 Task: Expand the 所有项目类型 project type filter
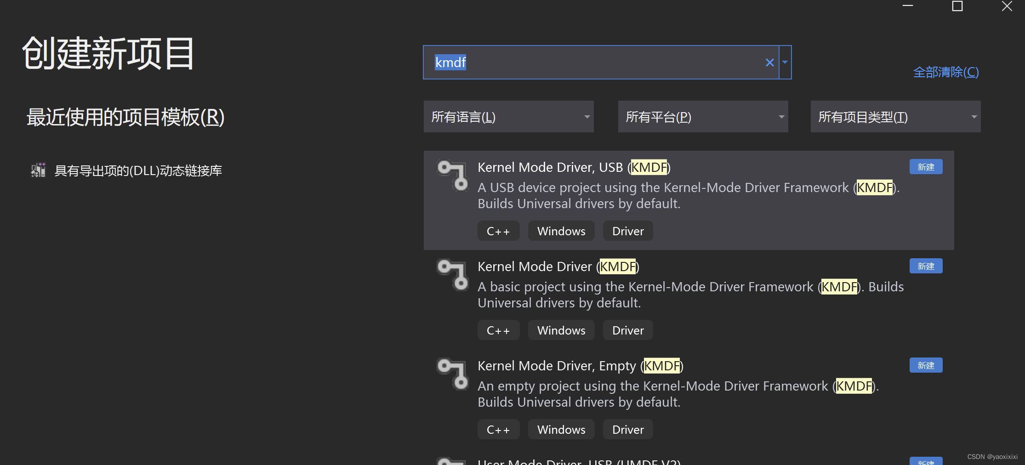(x=896, y=117)
